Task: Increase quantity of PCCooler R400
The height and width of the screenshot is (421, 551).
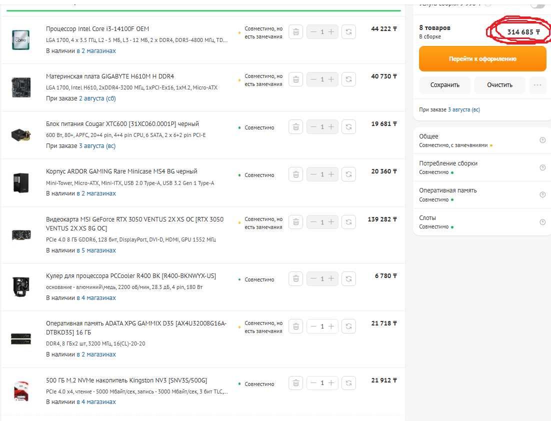Action: click(x=331, y=278)
